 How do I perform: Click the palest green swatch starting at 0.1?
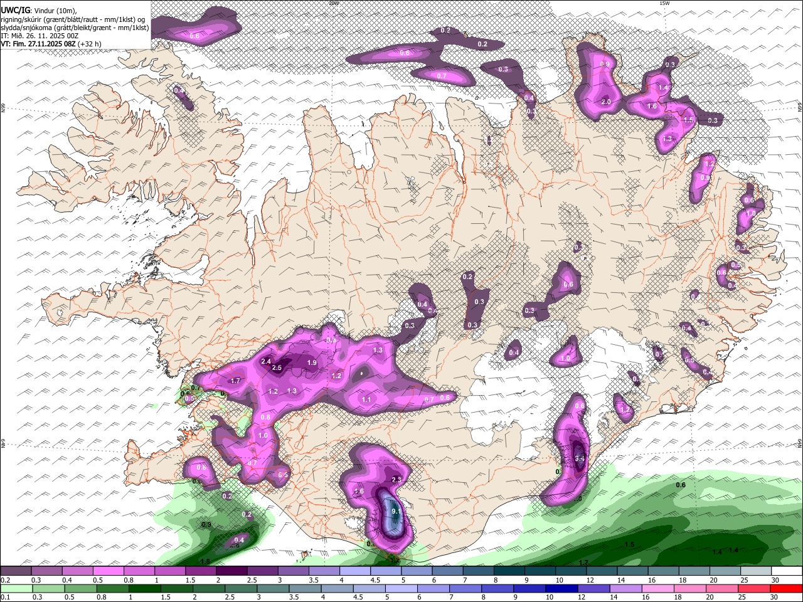[16, 588]
